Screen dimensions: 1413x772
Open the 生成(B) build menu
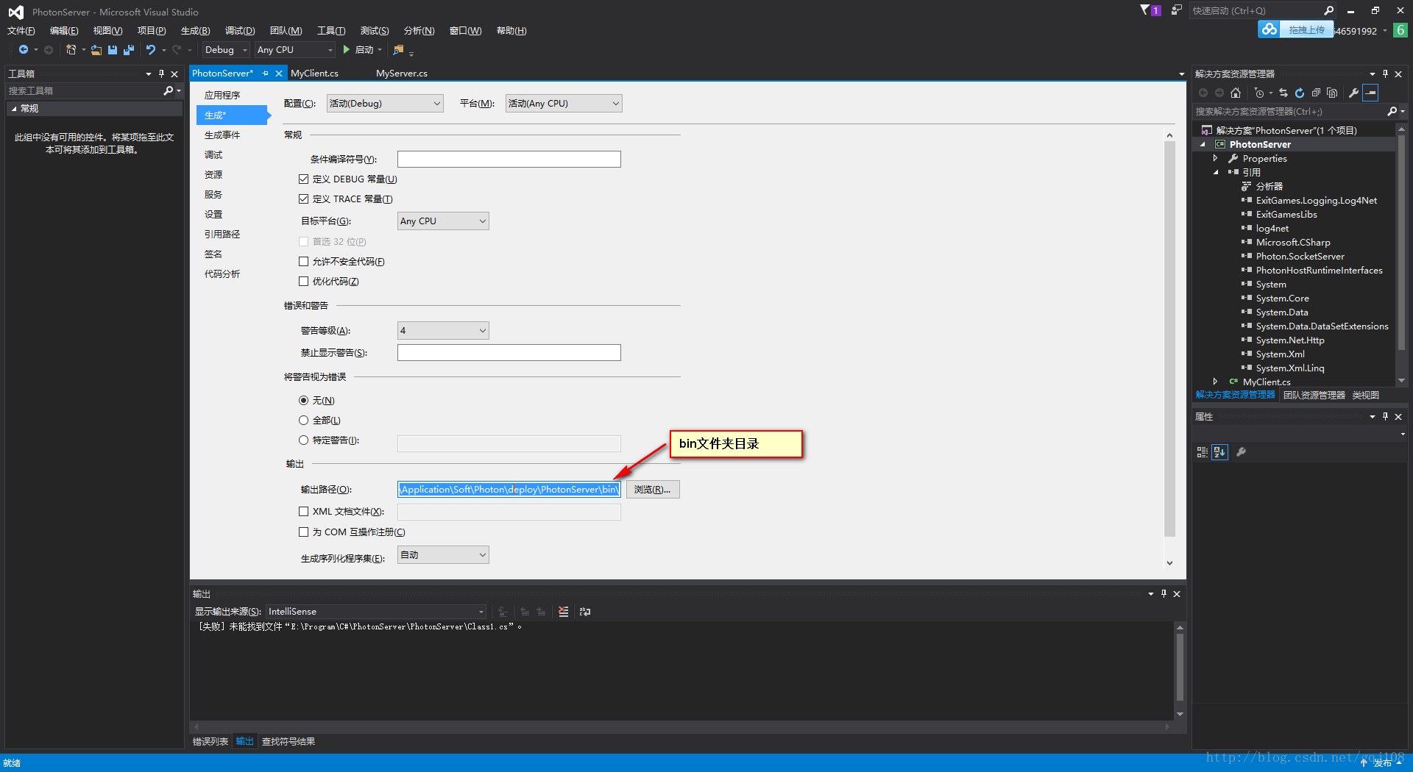[195, 31]
